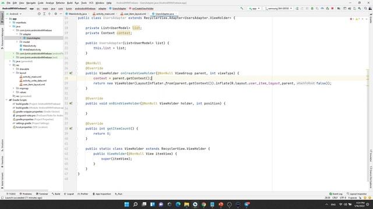The image size is (373, 209).
Task: Click the Expand All icon in Project panel
Action: [44, 14]
